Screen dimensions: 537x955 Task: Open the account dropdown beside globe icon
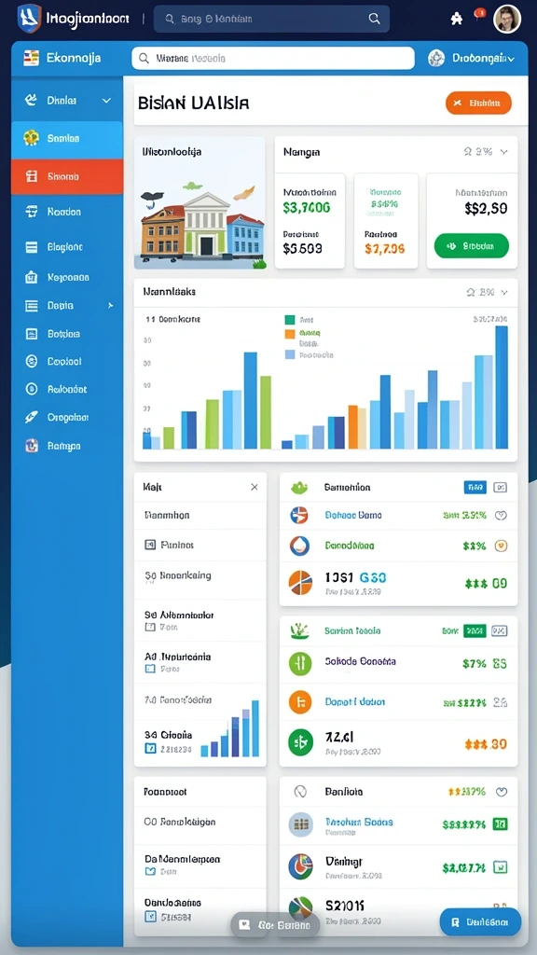click(x=472, y=59)
